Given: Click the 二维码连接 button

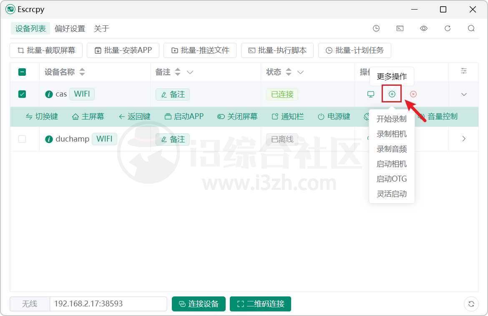Looking at the screenshot, I should tap(261, 304).
